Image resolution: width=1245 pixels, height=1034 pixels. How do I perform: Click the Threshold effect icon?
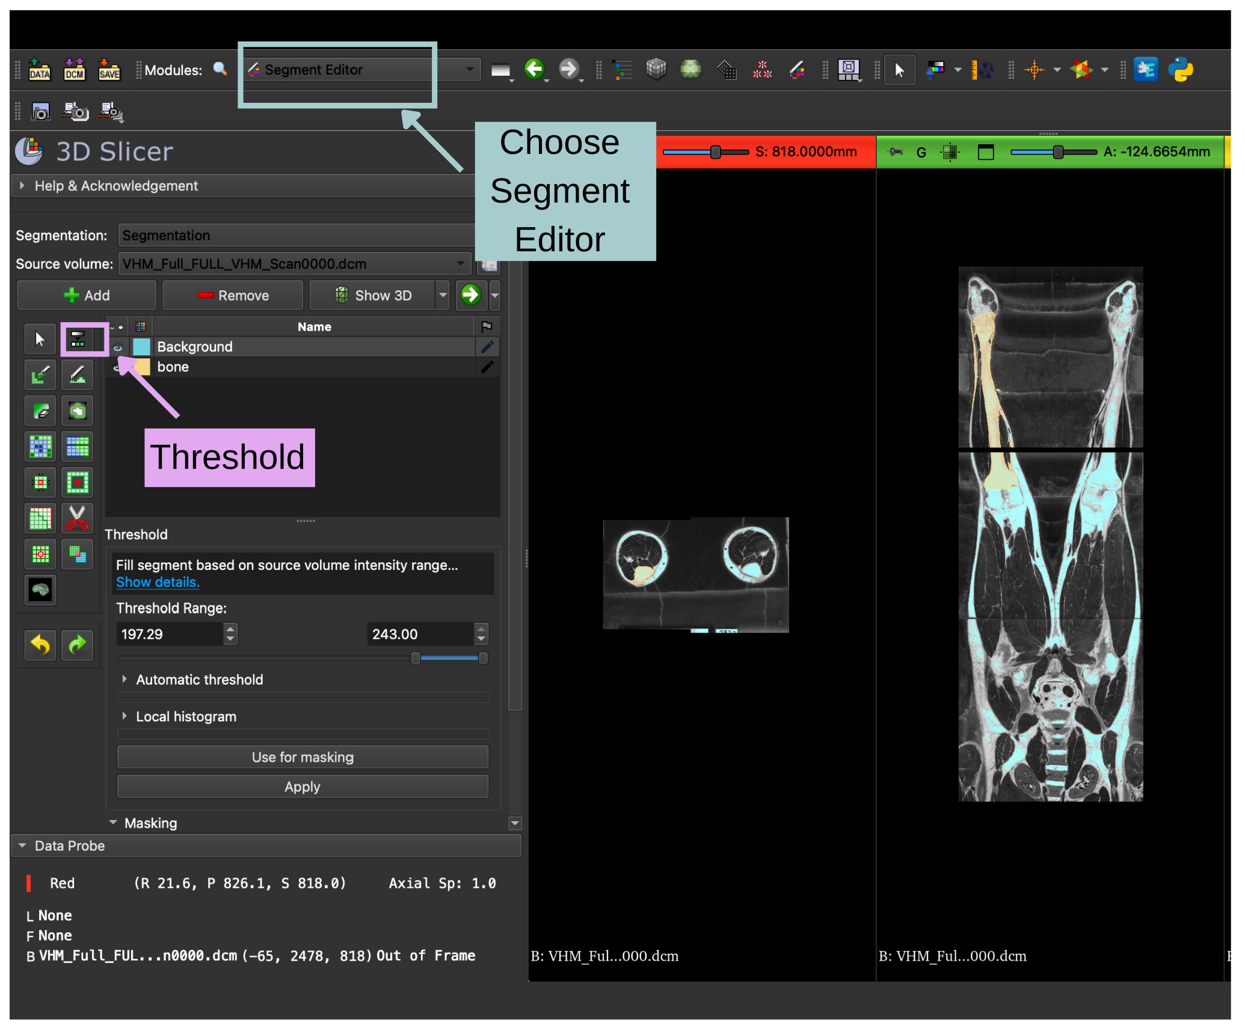pyautogui.click(x=78, y=339)
